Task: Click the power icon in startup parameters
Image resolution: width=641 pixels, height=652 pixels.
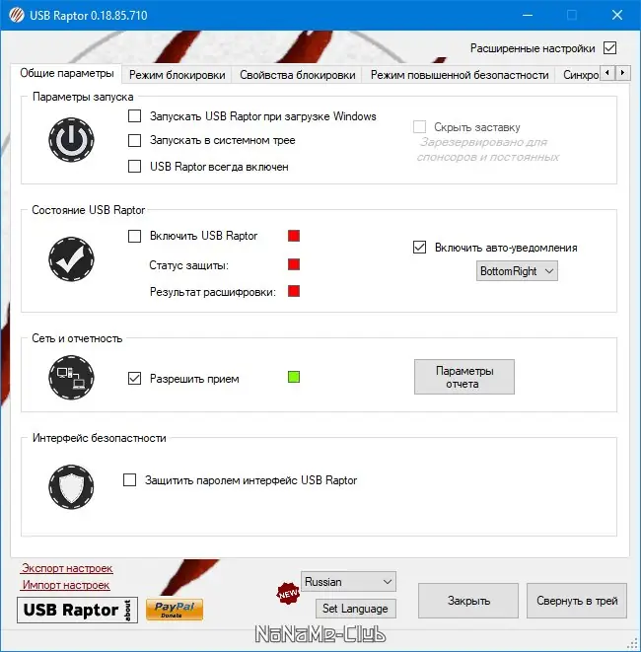Action: pos(71,140)
